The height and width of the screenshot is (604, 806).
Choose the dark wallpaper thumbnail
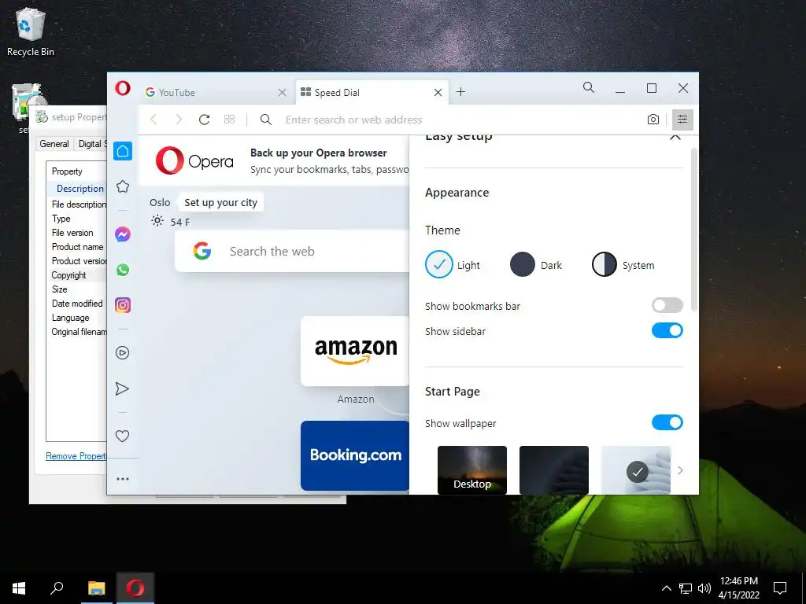(x=553, y=470)
